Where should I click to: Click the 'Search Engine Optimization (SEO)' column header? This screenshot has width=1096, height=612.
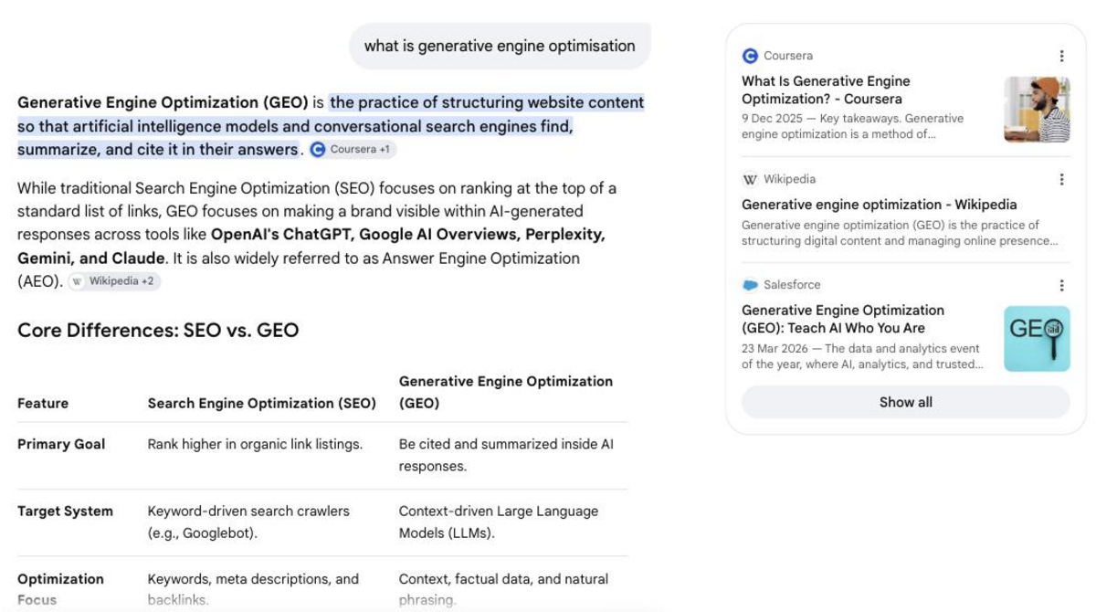point(262,403)
